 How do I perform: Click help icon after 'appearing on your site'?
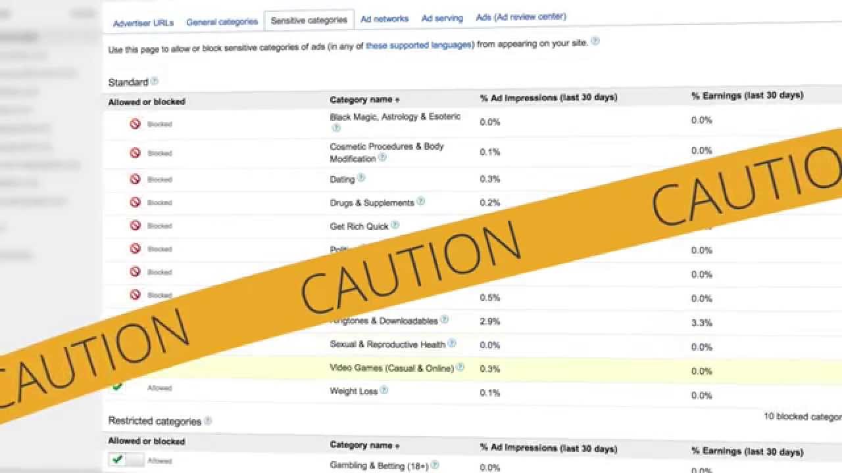(595, 41)
